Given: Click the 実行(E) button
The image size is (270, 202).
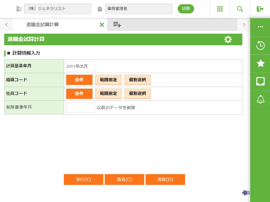Looking at the screenshot, I should pyautogui.click(x=83, y=179).
